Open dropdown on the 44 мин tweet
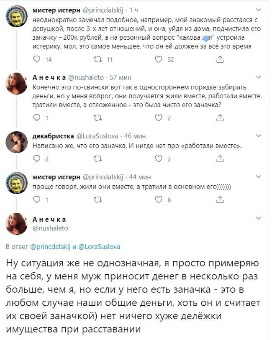Viewport: 272px width, 340px height. point(258,176)
